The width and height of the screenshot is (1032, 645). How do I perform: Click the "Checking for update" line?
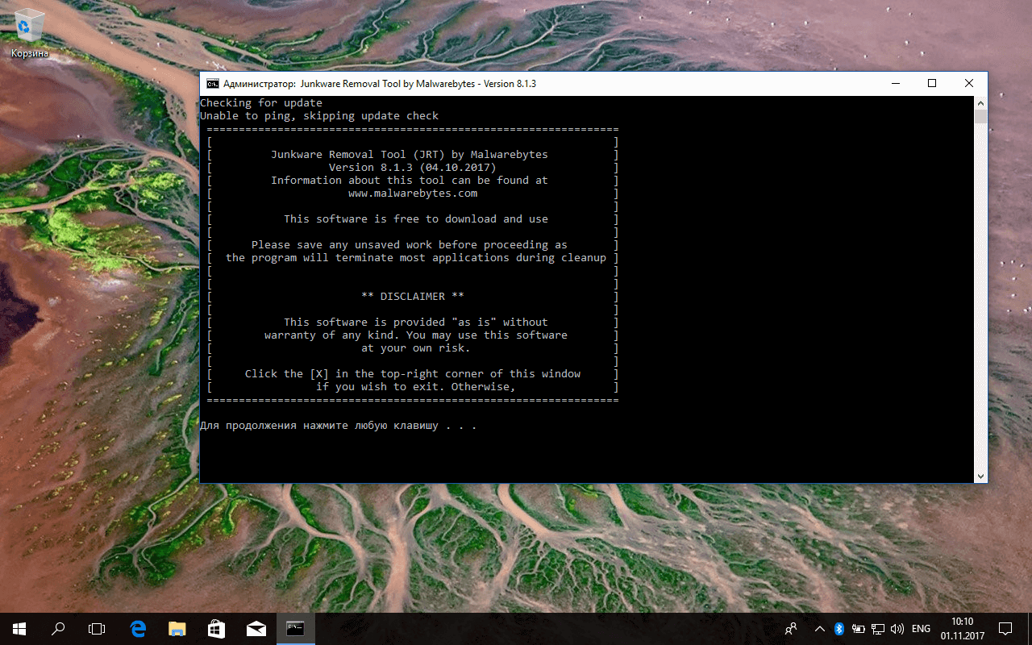[x=261, y=103]
